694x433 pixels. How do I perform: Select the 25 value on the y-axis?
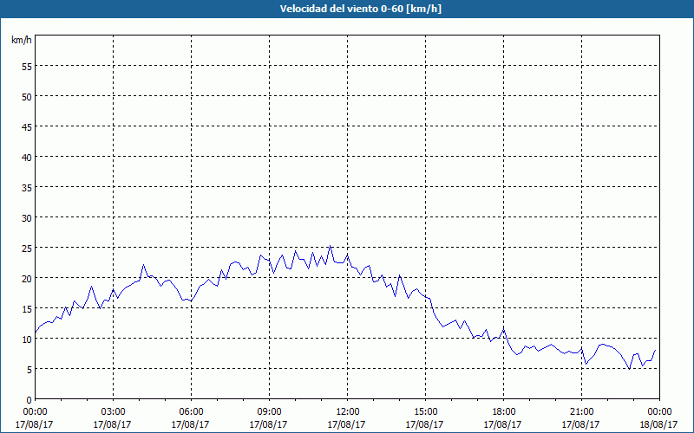[27, 248]
